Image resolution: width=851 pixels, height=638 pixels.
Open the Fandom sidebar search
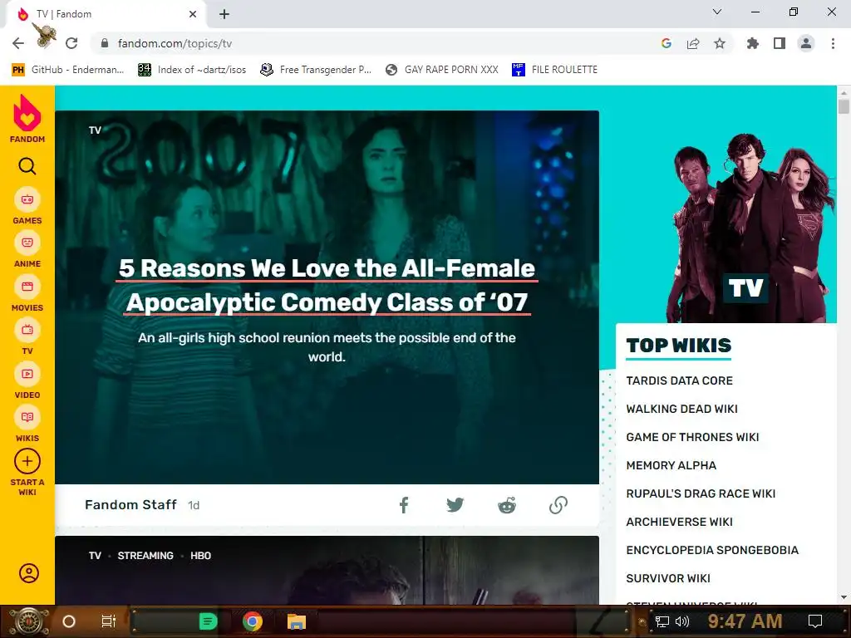27,166
